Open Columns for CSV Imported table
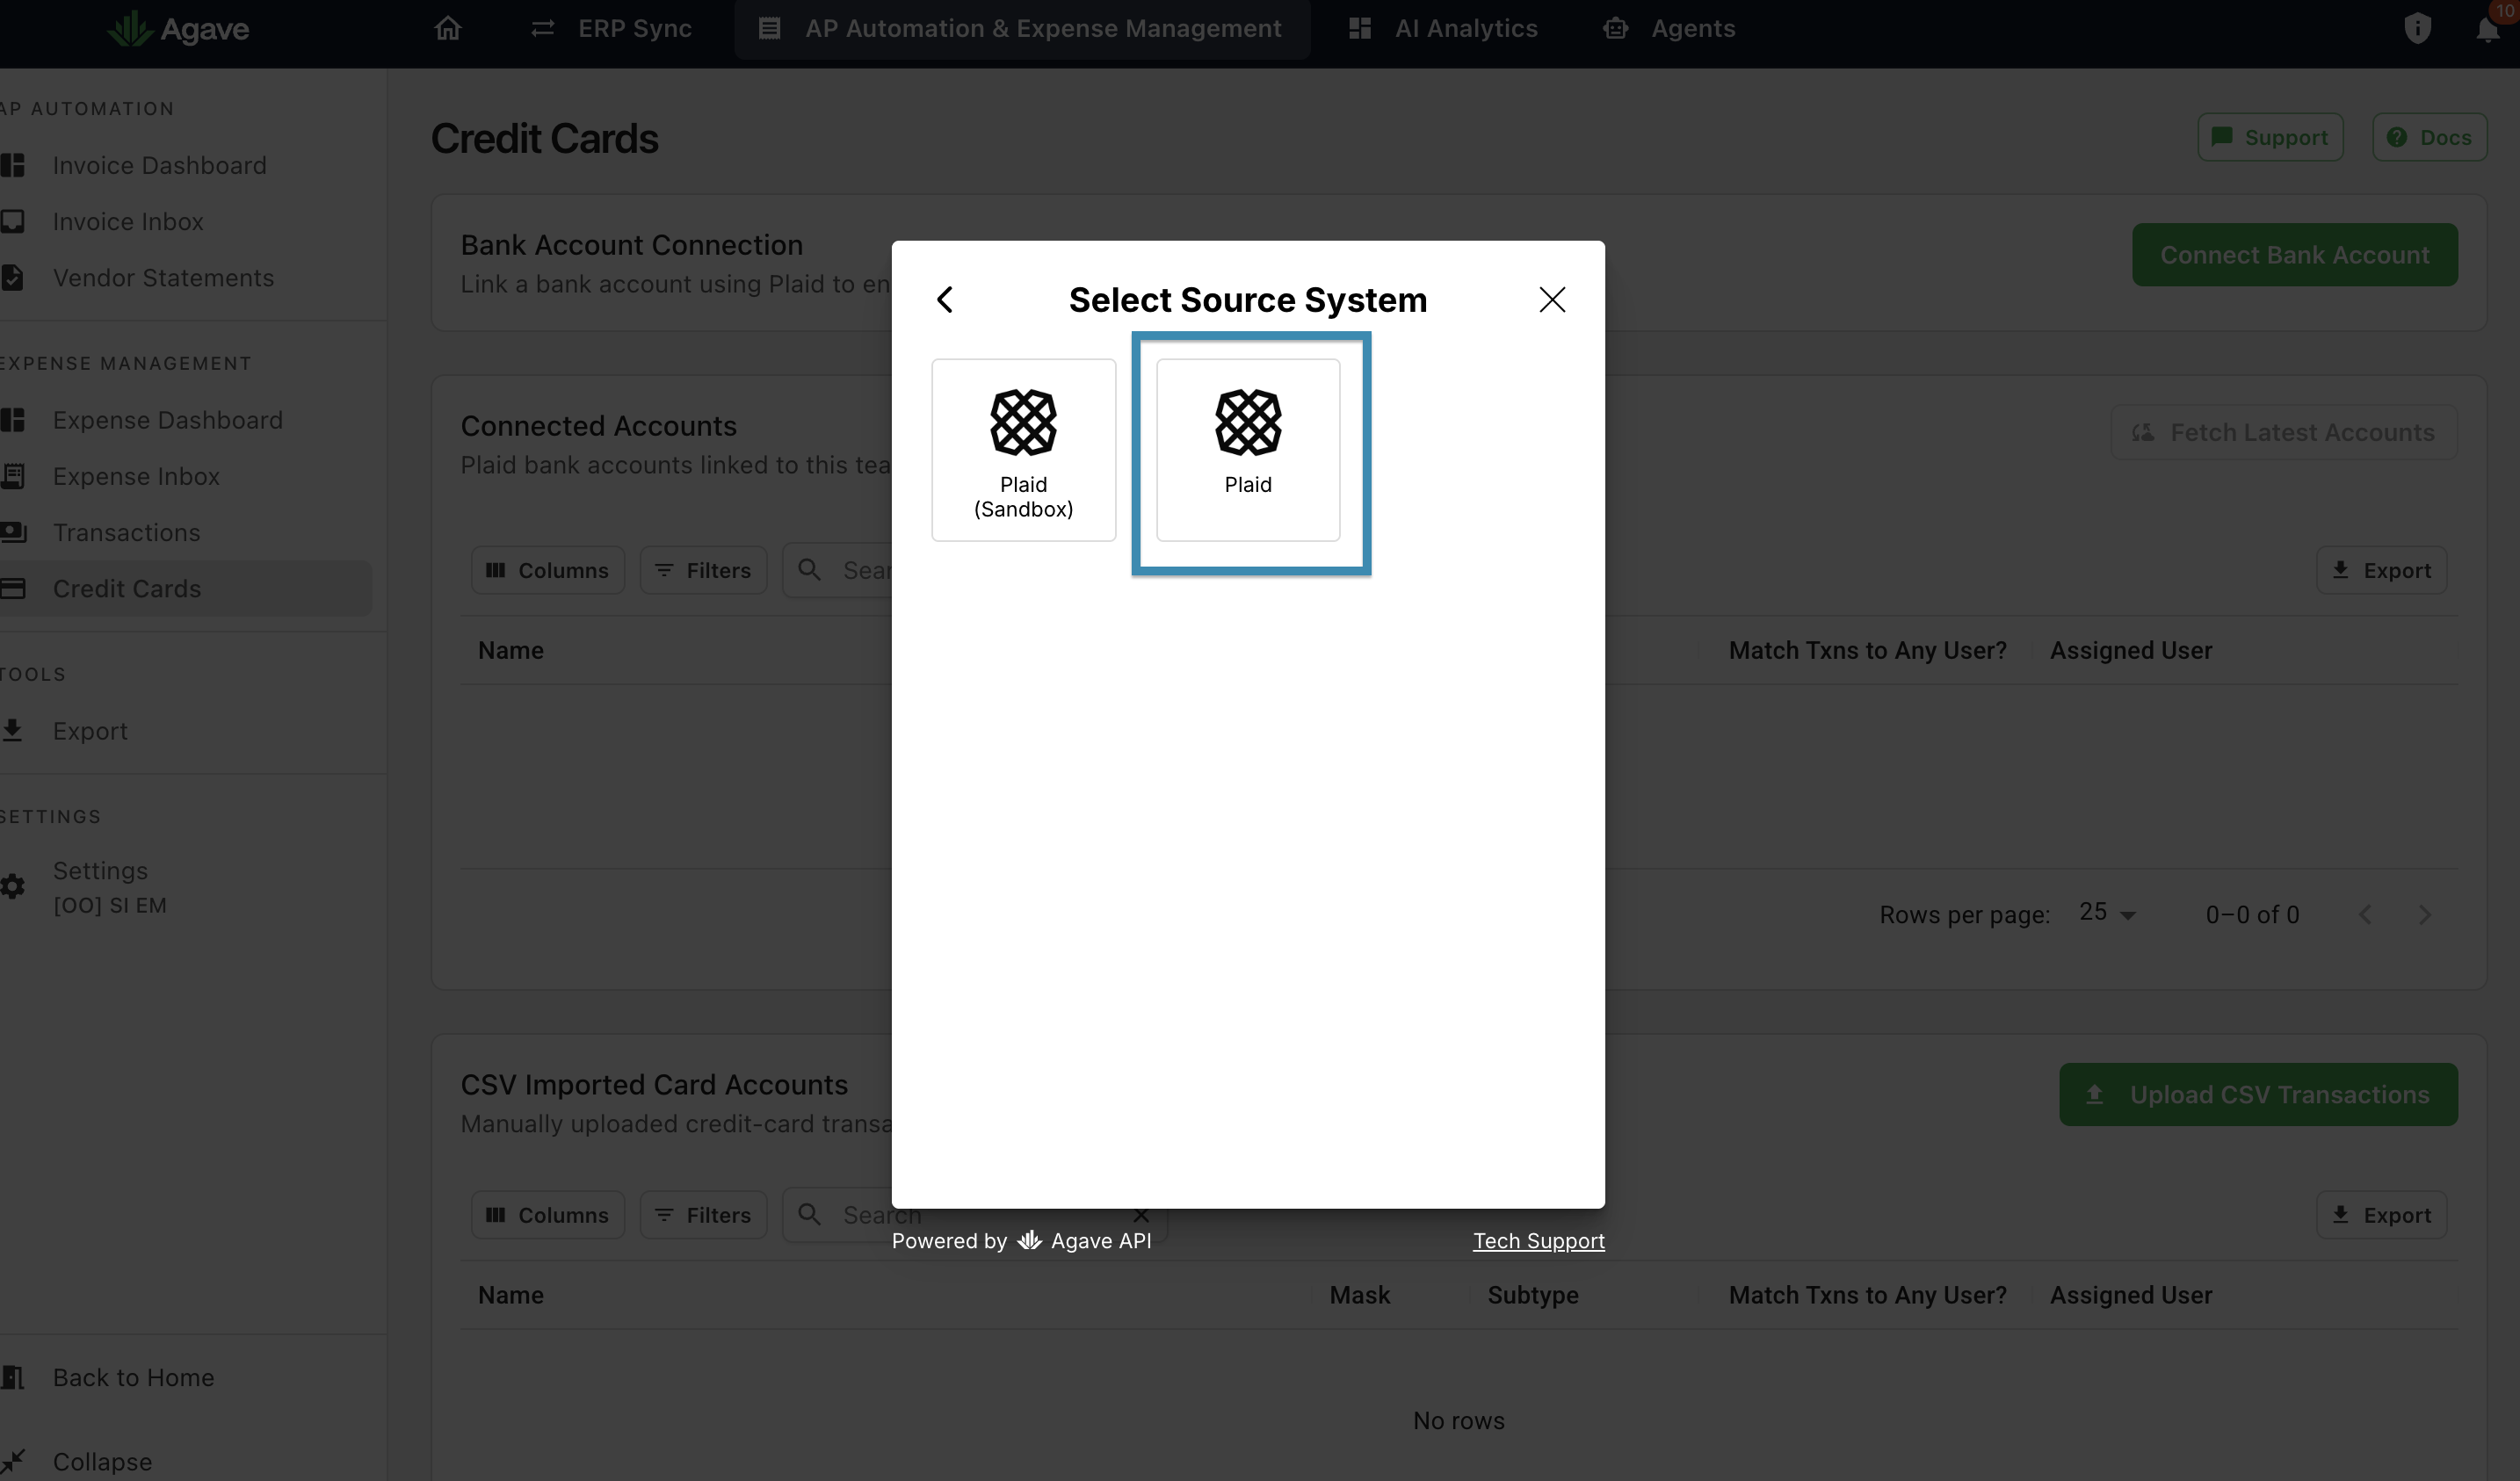 547,1215
